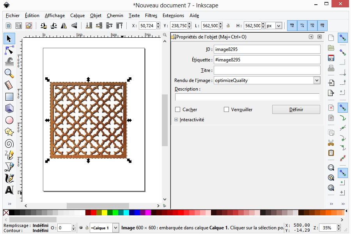Select the Calligraphy tool

coord(9,178)
